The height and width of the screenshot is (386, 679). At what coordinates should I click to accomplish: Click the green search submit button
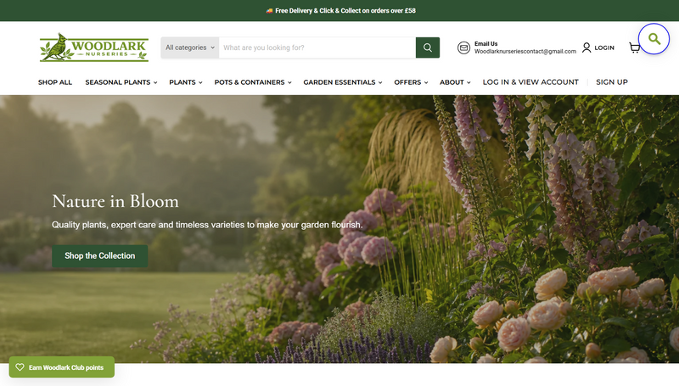coord(428,48)
